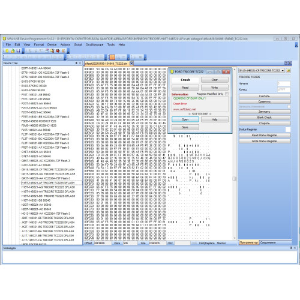
Task: Open the Oscilloscope menu
Action: pyautogui.click(x=94, y=44)
